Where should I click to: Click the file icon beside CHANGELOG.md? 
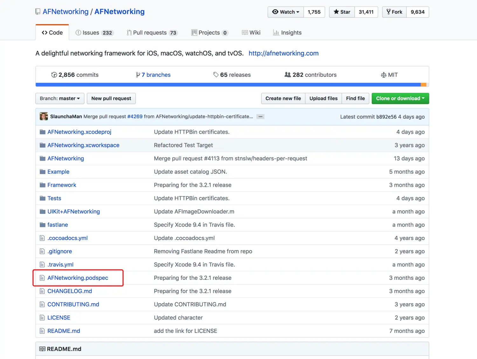click(42, 291)
